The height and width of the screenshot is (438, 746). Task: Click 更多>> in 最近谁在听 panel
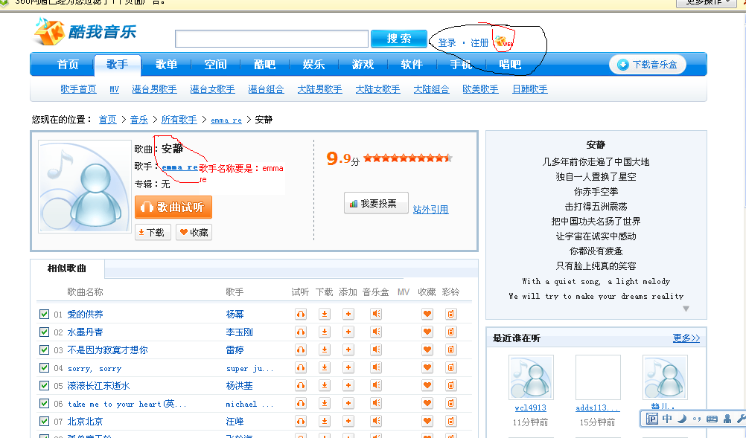point(686,338)
